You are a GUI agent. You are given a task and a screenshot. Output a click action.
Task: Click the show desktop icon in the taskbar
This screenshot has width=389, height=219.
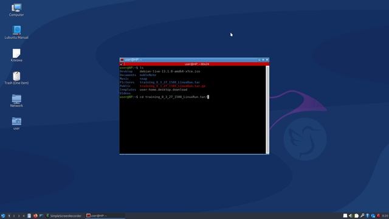coord(41,216)
